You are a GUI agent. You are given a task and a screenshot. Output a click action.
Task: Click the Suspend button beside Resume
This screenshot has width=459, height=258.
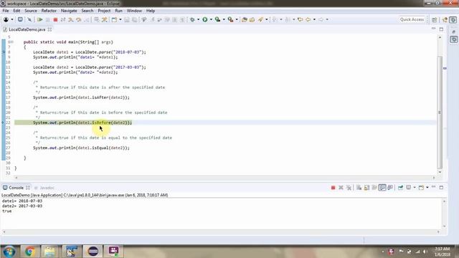click(48, 19)
